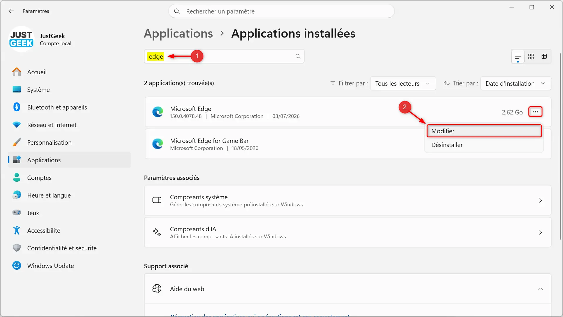Navigate to Accueil page
The height and width of the screenshot is (317, 563).
click(69, 72)
